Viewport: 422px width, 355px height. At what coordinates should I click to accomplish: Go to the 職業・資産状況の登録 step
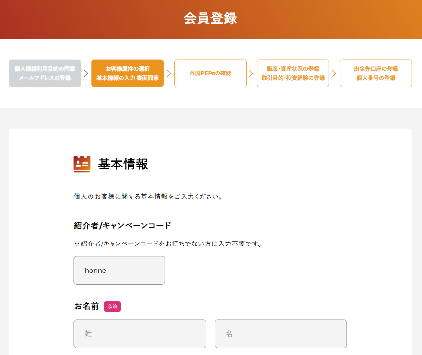pos(293,73)
